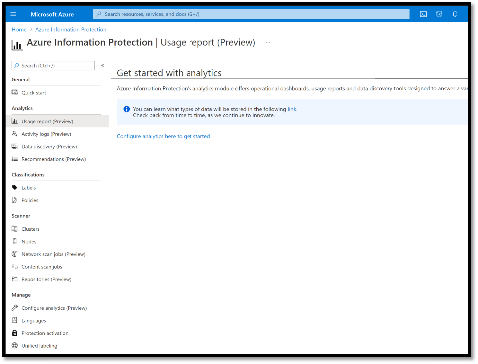Click the 'Scanner' section header
This screenshot has height=364, width=478.
pyautogui.click(x=21, y=216)
